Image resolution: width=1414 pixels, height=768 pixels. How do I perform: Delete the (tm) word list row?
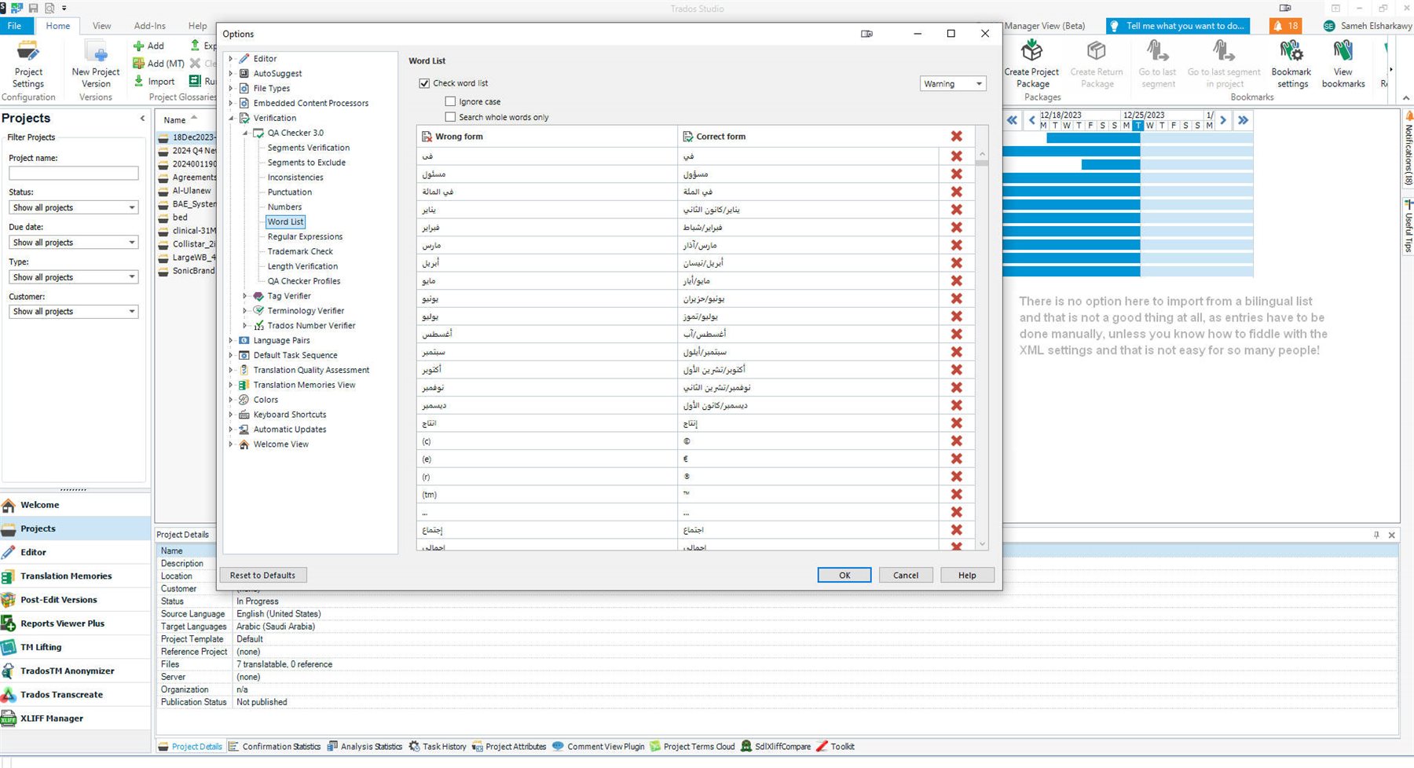[x=956, y=495]
